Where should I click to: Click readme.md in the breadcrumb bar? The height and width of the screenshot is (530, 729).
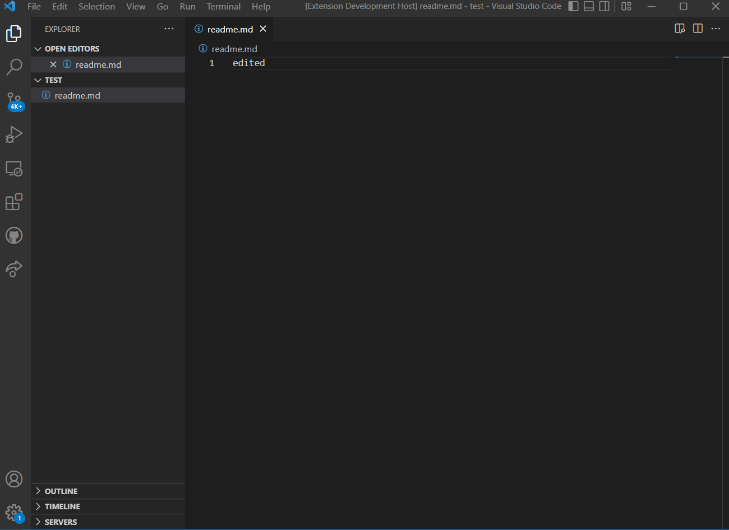coord(233,49)
